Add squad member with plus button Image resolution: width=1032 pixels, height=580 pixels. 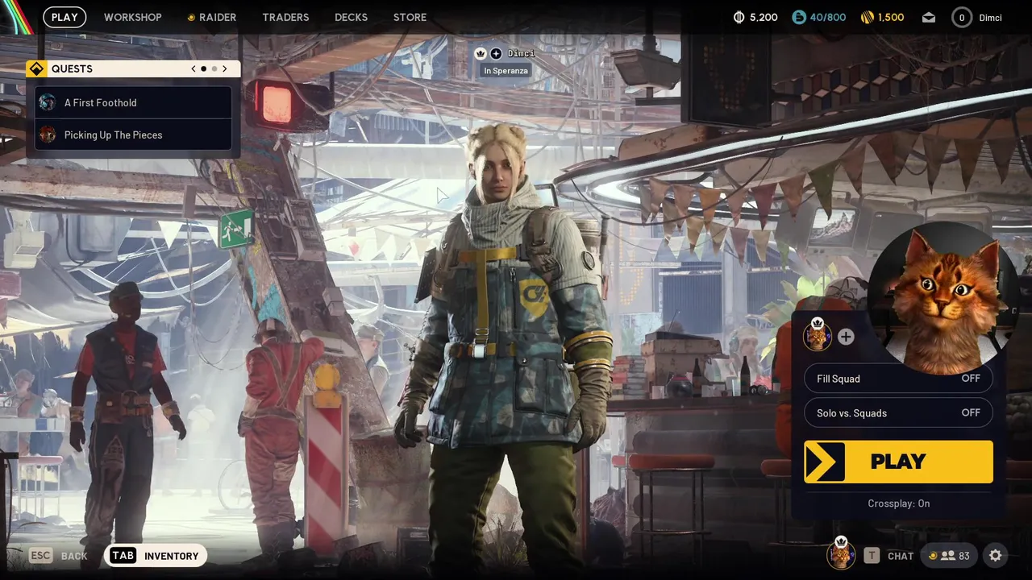pos(846,337)
